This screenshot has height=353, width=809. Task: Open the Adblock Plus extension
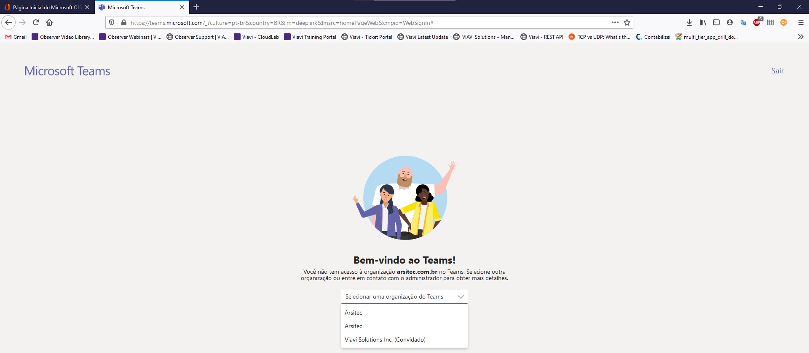[x=757, y=22]
